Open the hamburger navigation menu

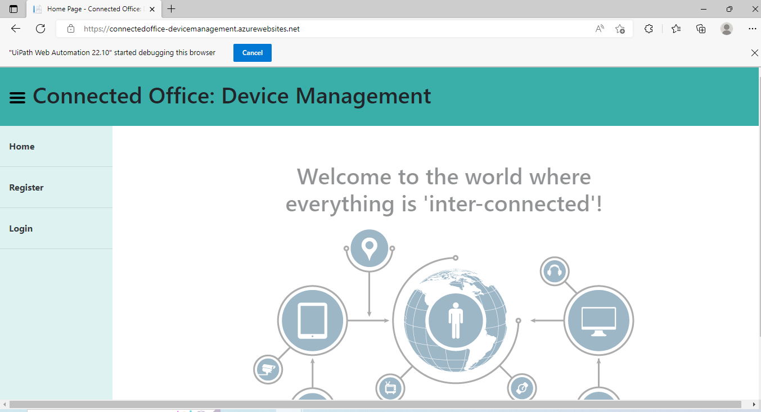pos(17,98)
